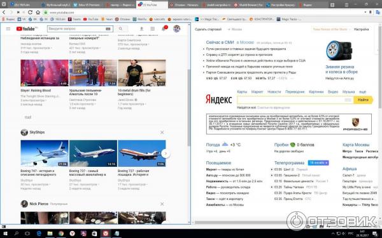Open the Yandex virtual keyboard icon

point(348,100)
